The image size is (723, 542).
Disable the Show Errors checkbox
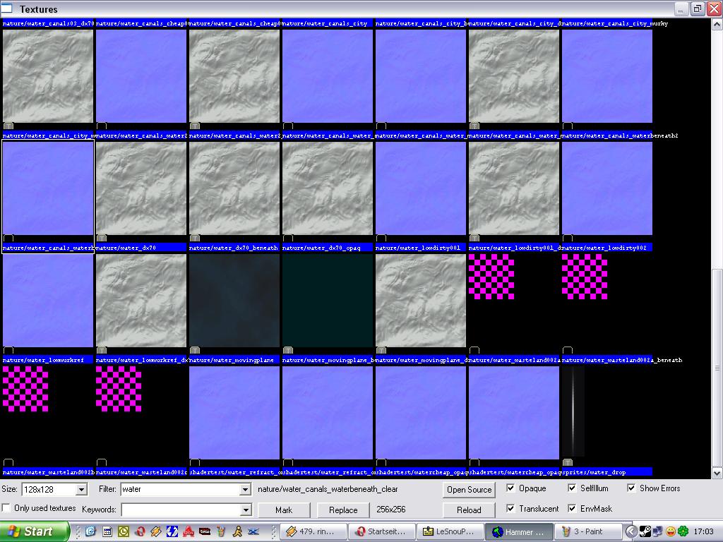click(631, 488)
